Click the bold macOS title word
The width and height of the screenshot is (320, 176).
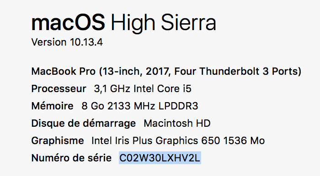(x=68, y=23)
